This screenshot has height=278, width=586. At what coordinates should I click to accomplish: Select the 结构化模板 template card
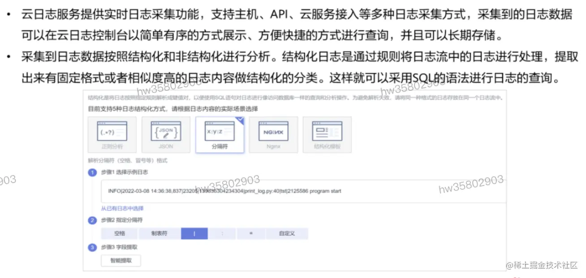327,135
